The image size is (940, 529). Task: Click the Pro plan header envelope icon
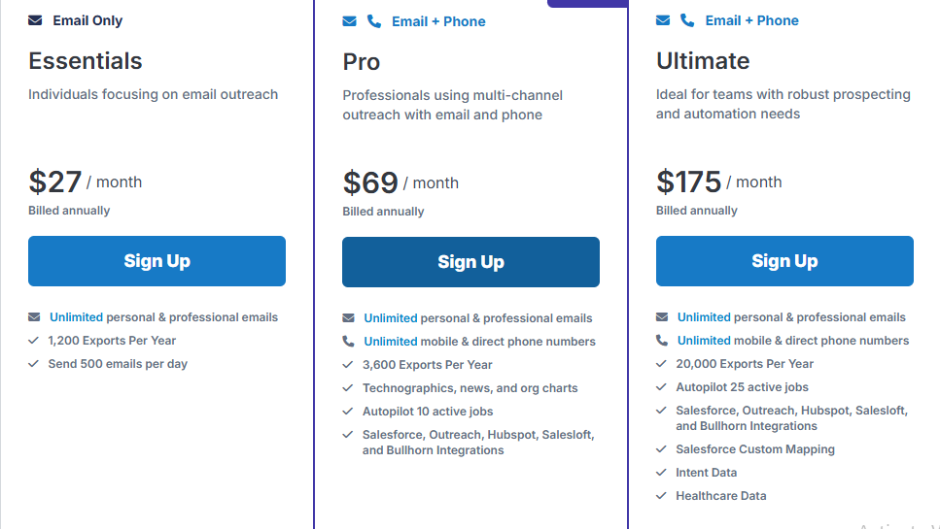tap(350, 21)
